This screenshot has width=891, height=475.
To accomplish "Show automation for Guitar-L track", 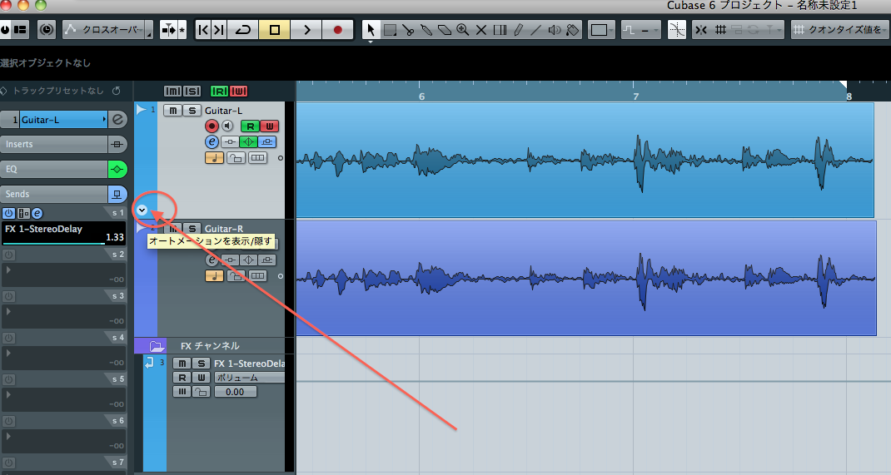I will (142, 210).
